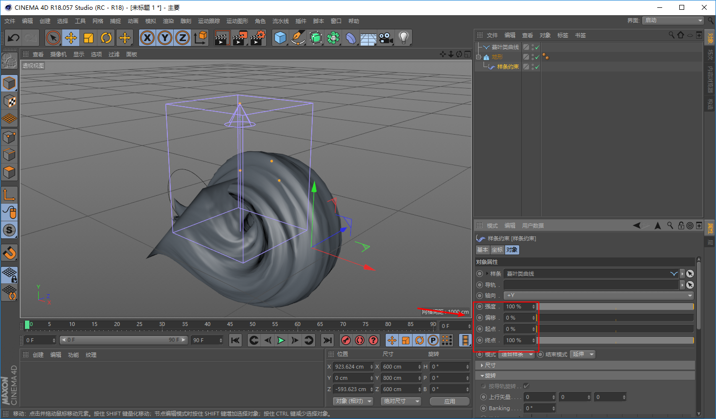Viewport: 716px width, 419px height.
Task: Go to start of animation
Action: tap(235, 340)
